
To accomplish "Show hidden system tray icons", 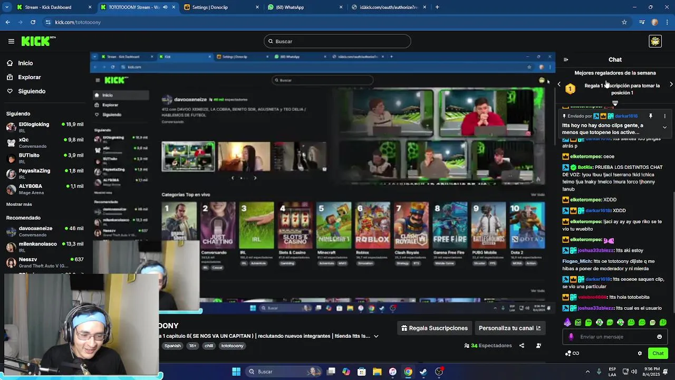I will coord(588,372).
